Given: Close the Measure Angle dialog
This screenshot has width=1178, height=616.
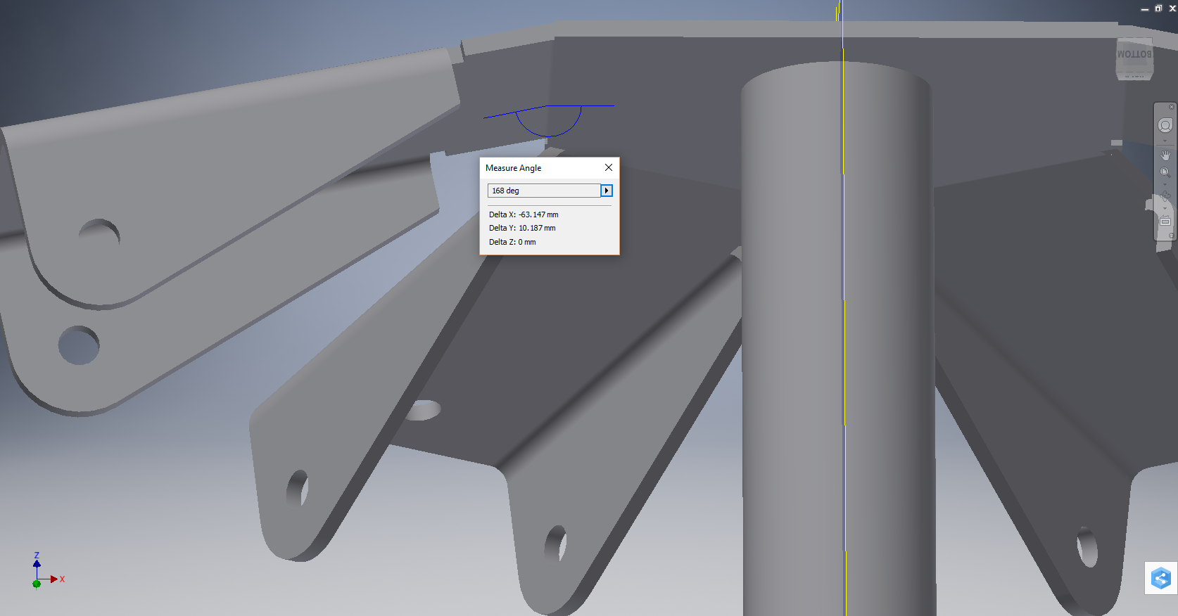Looking at the screenshot, I should point(609,167).
